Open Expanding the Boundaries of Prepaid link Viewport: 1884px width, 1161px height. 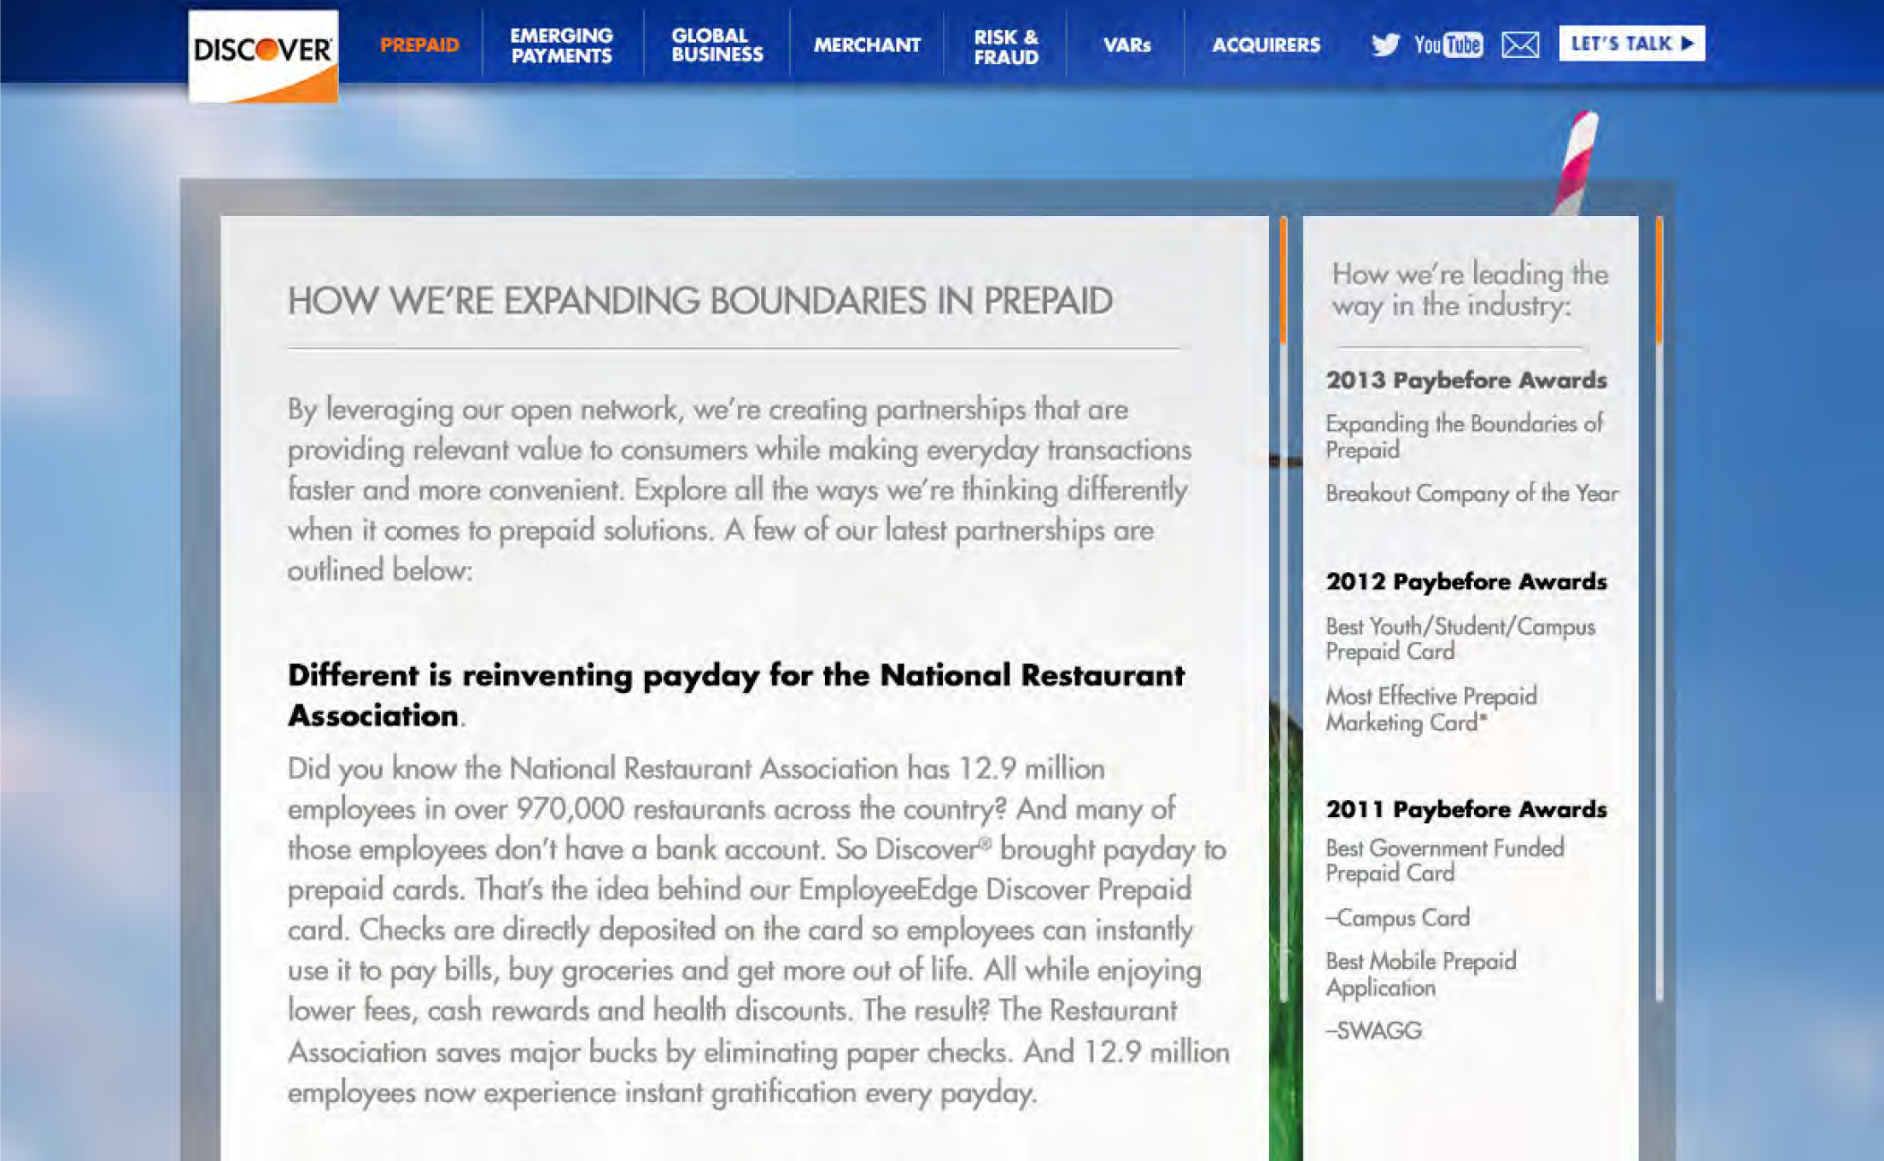[x=1463, y=436]
